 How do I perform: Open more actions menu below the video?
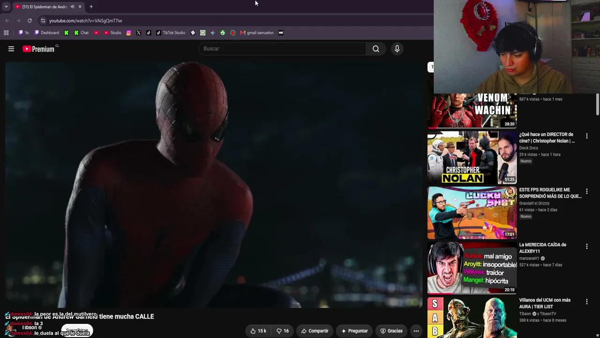tap(416, 331)
